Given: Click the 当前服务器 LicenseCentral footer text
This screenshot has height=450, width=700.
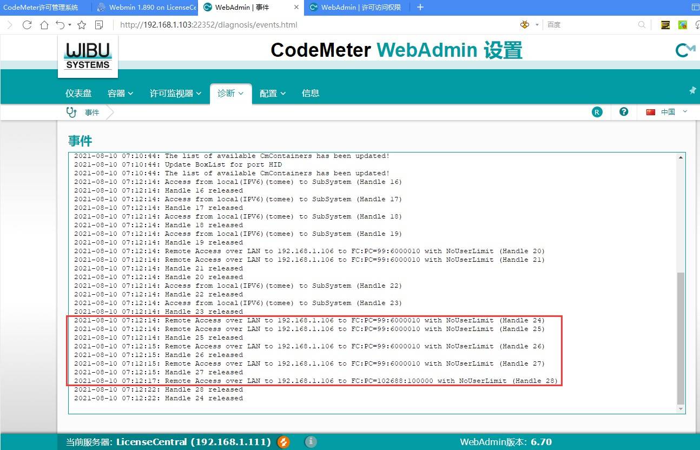Looking at the screenshot, I should [168, 442].
